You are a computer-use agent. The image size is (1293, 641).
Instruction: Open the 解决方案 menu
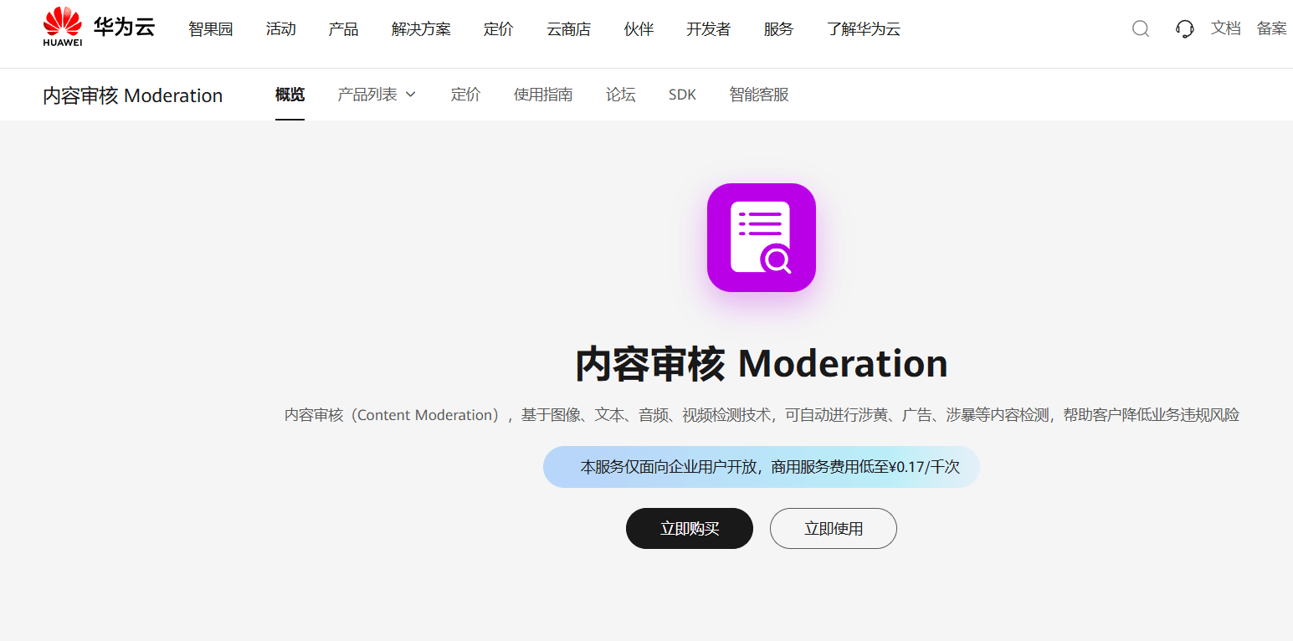tap(421, 29)
